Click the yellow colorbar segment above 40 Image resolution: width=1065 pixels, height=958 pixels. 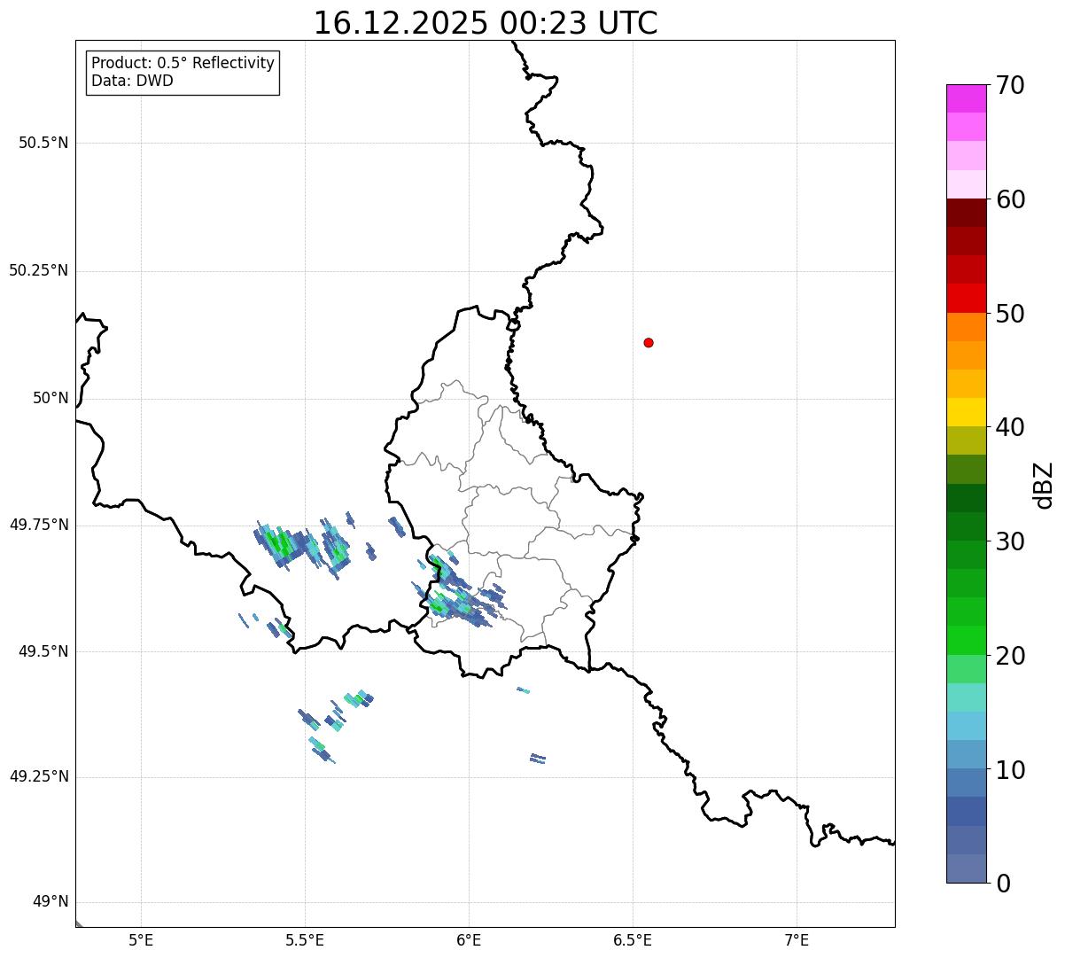coord(966,412)
